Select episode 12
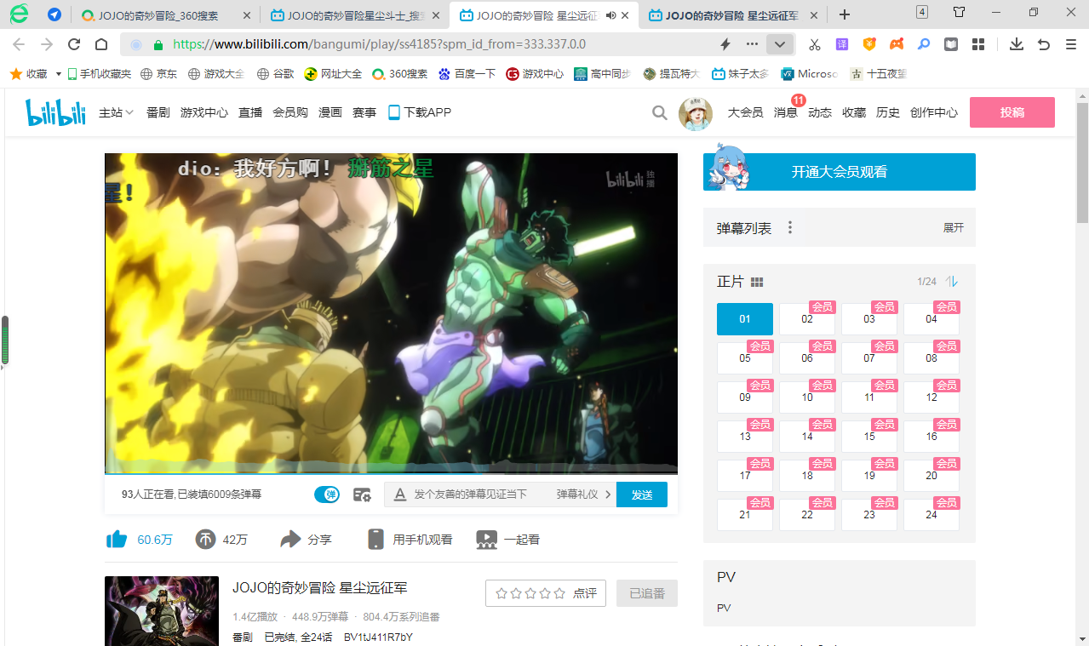The width and height of the screenshot is (1089, 646). (931, 397)
